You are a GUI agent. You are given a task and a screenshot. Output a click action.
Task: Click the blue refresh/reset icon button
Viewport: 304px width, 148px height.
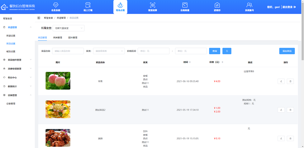tap(227, 51)
